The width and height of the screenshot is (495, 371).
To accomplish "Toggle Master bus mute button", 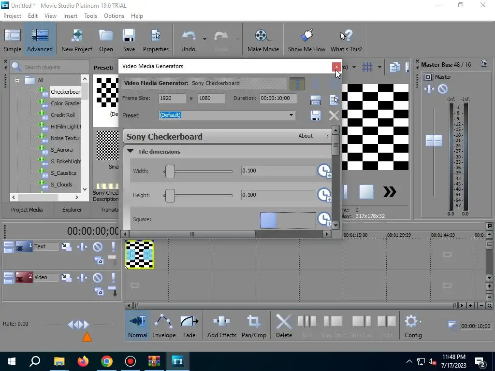I will pos(443,89).
